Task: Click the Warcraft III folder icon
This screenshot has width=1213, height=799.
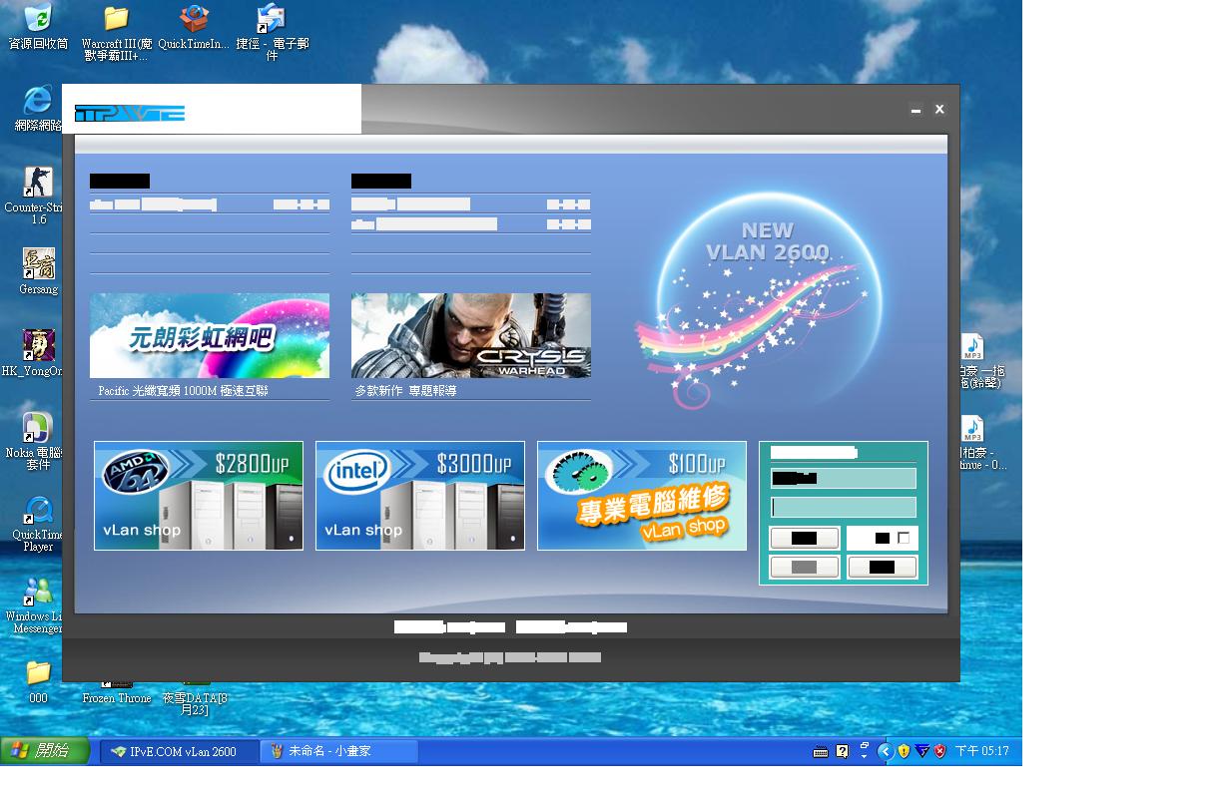Action: click(x=117, y=19)
